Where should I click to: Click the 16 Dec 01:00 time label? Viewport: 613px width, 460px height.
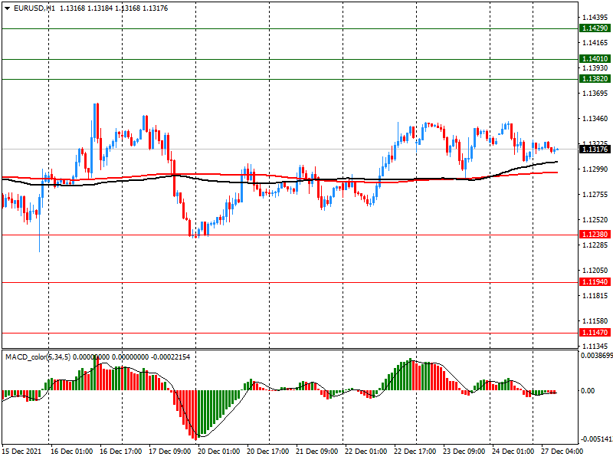pos(71,452)
